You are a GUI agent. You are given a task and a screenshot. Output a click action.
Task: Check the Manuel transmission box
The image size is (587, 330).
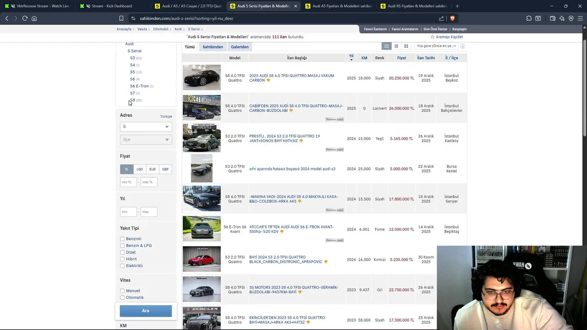(122, 291)
